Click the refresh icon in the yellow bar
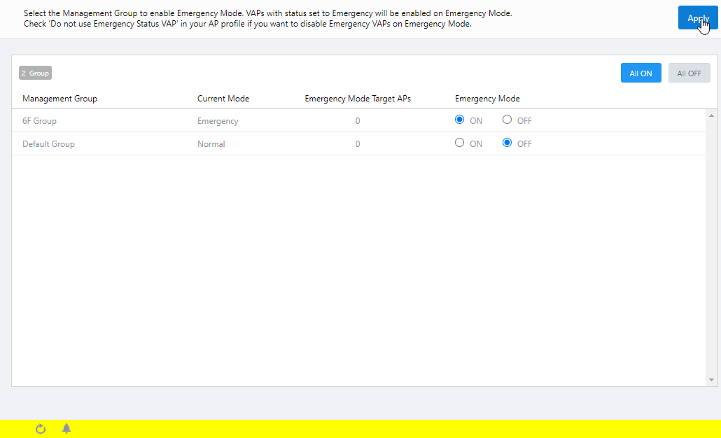This screenshot has height=438, width=721. (x=41, y=429)
